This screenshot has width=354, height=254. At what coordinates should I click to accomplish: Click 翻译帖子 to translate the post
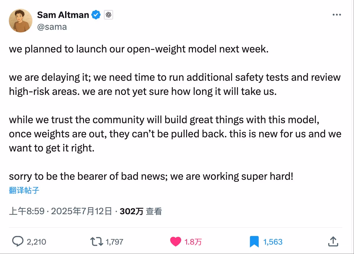click(24, 190)
